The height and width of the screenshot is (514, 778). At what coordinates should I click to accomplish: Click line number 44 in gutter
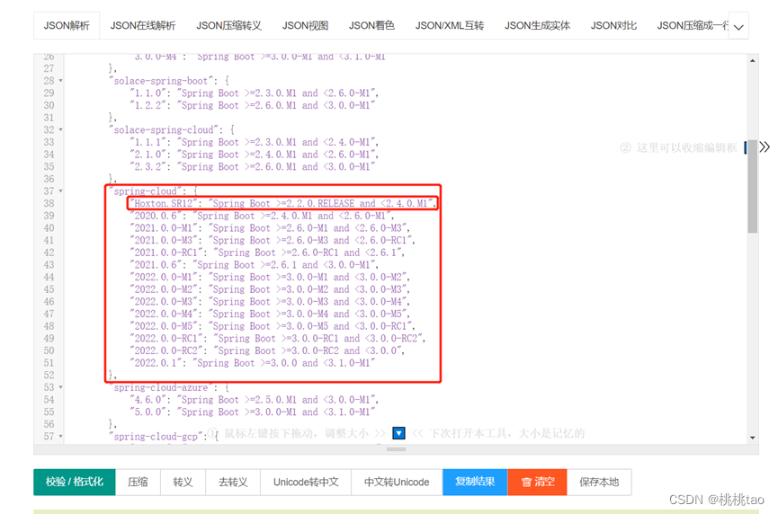coord(49,277)
